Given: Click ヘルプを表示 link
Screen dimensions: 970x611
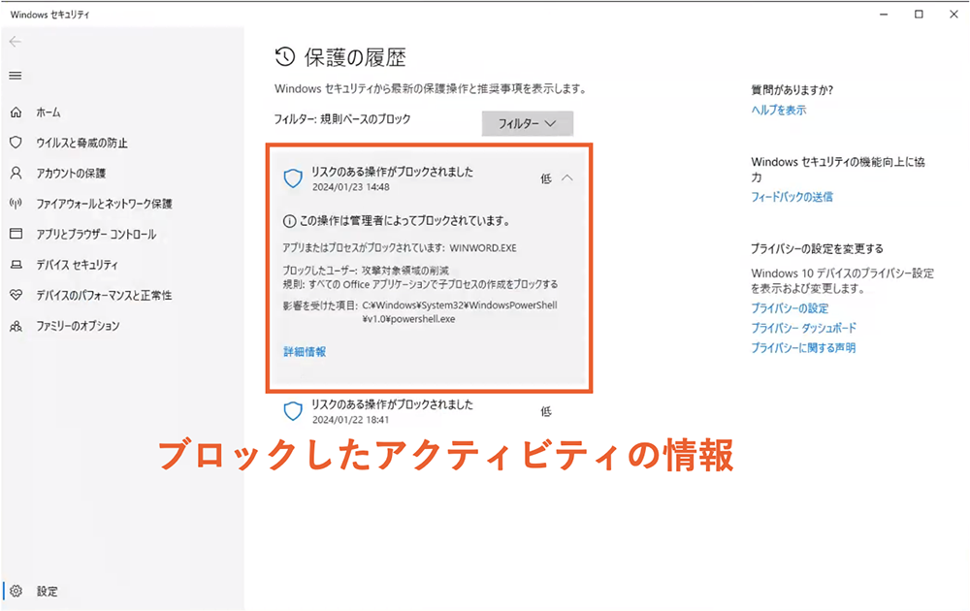Looking at the screenshot, I should 779,111.
